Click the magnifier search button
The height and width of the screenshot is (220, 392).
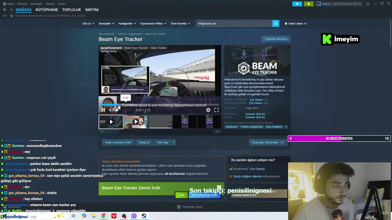click(x=276, y=24)
